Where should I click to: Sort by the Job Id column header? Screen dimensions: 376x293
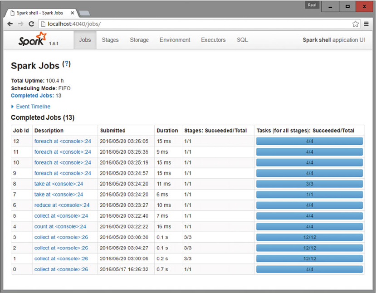point(21,131)
